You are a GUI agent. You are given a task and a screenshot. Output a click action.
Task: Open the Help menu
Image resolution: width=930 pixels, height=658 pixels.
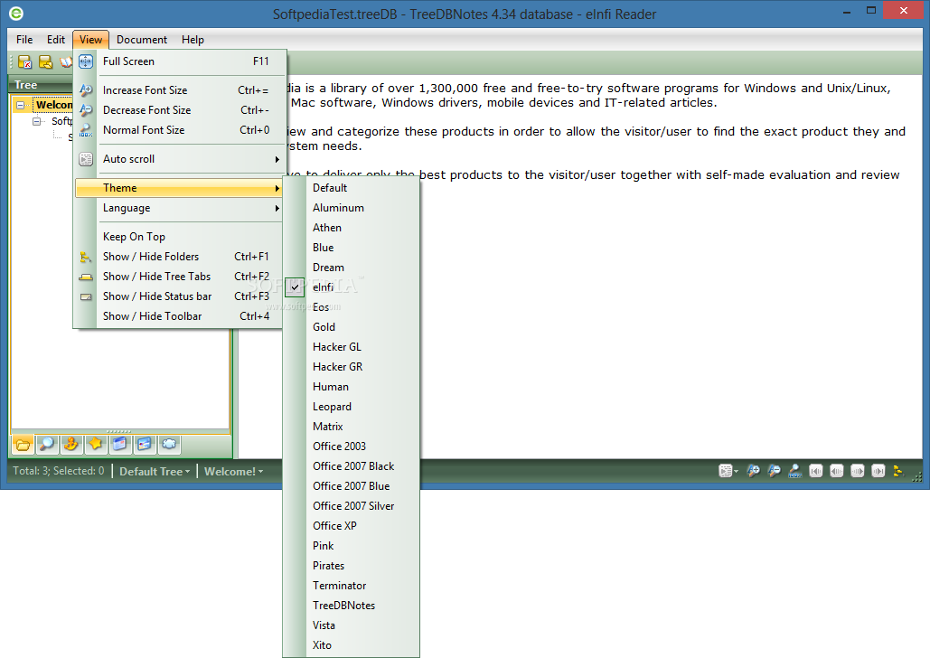tap(193, 40)
